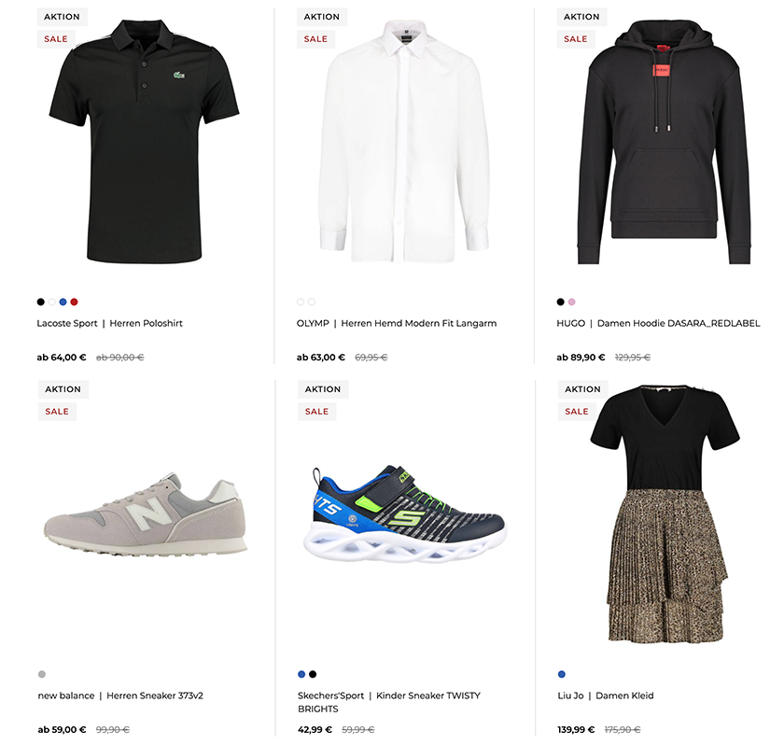Pick the red color of Lacoste polo

point(74,302)
